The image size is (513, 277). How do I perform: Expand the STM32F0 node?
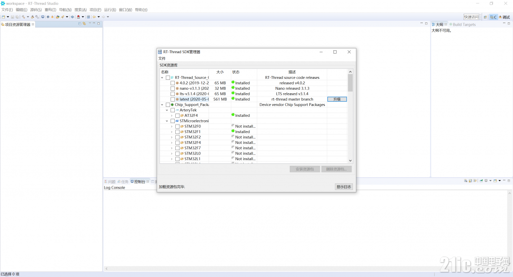[172, 126]
